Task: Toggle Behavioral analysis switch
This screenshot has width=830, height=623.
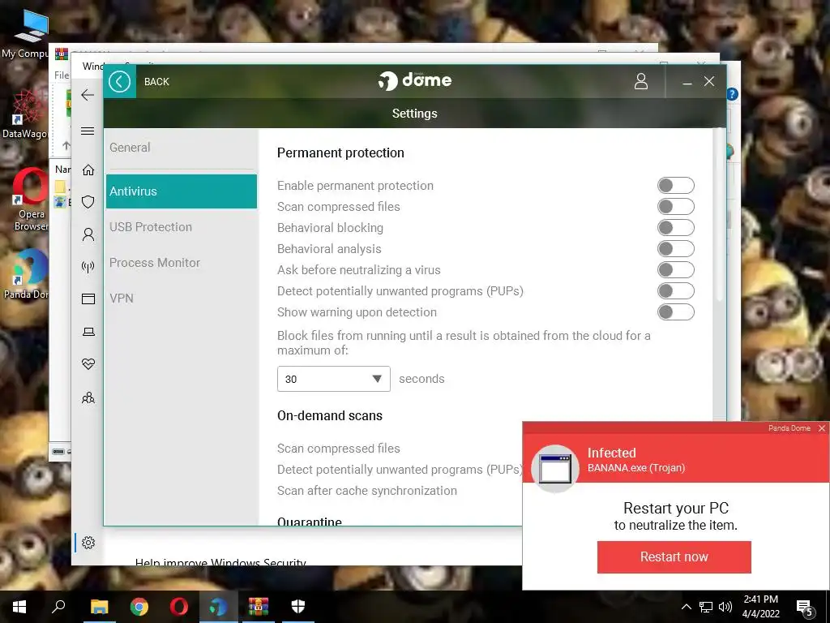Action: coord(675,249)
